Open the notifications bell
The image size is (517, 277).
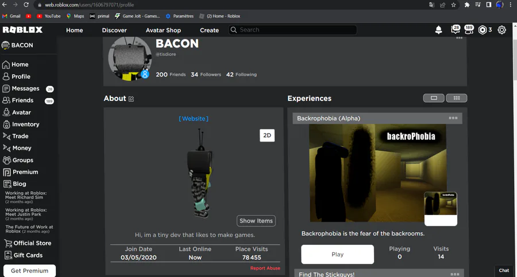point(438,30)
